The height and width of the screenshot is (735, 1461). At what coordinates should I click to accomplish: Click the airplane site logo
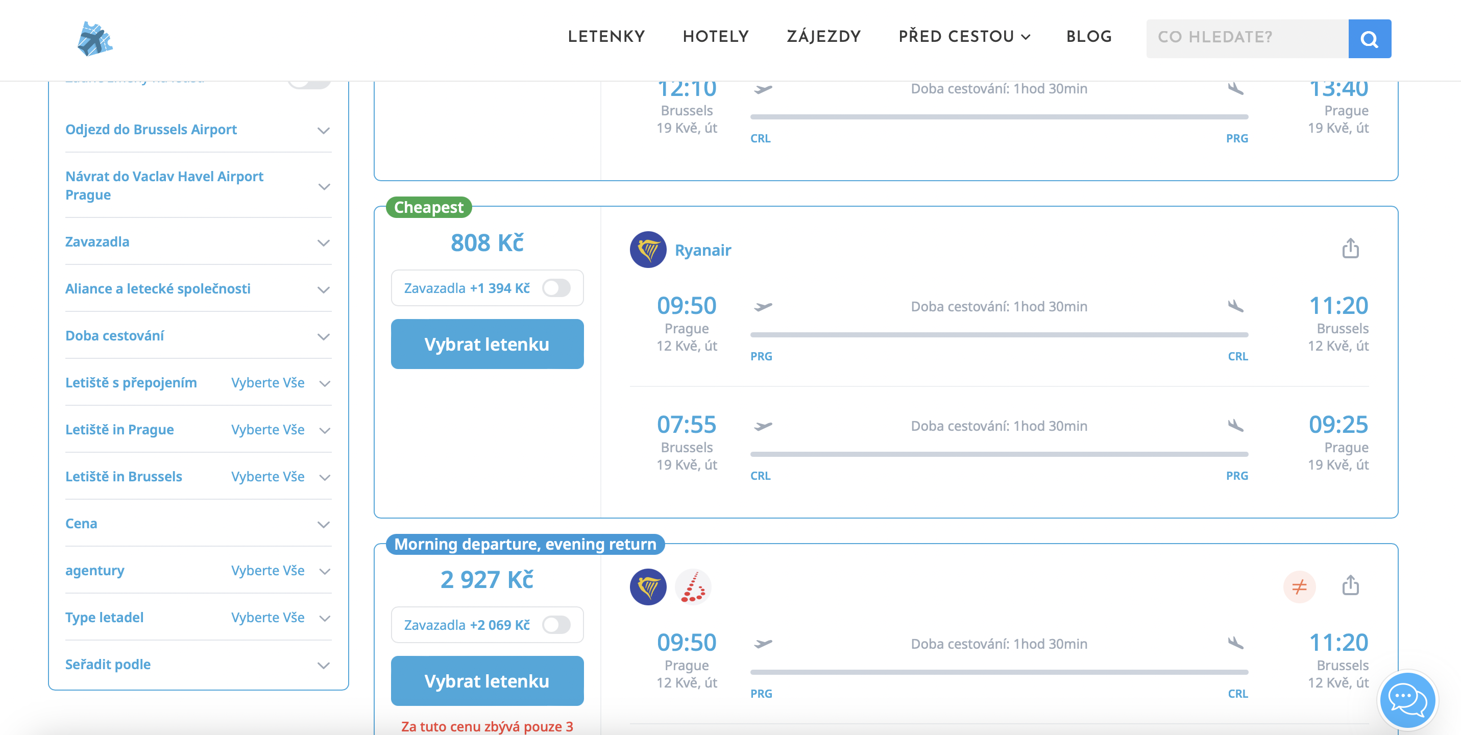point(95,39)
